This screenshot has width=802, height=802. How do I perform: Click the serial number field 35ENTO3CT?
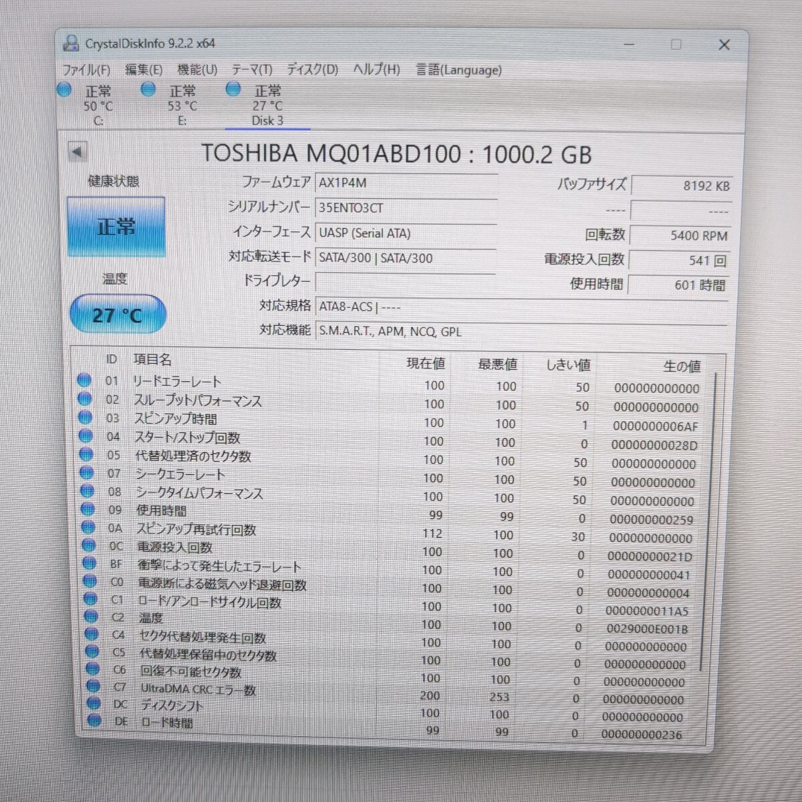[x=406, y=207]
